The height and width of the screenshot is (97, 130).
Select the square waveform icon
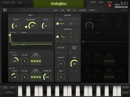tap(63, 41)
